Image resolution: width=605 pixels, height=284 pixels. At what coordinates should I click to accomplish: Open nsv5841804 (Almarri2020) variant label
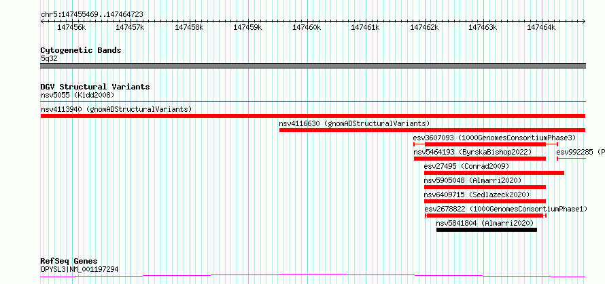pyautogui.click(x=485, y=223)
